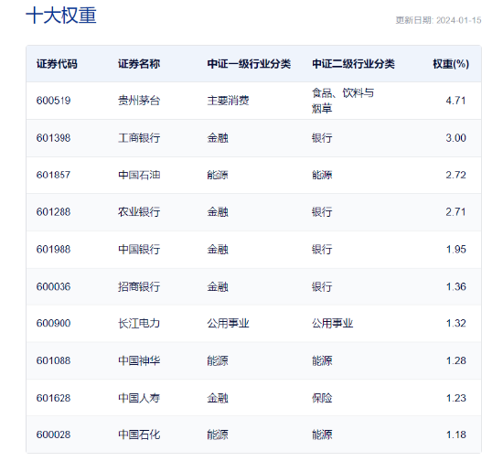Click the 证券名称 column header
The image size is (503, 472).
pyautogui.click(x=139, y=64)
